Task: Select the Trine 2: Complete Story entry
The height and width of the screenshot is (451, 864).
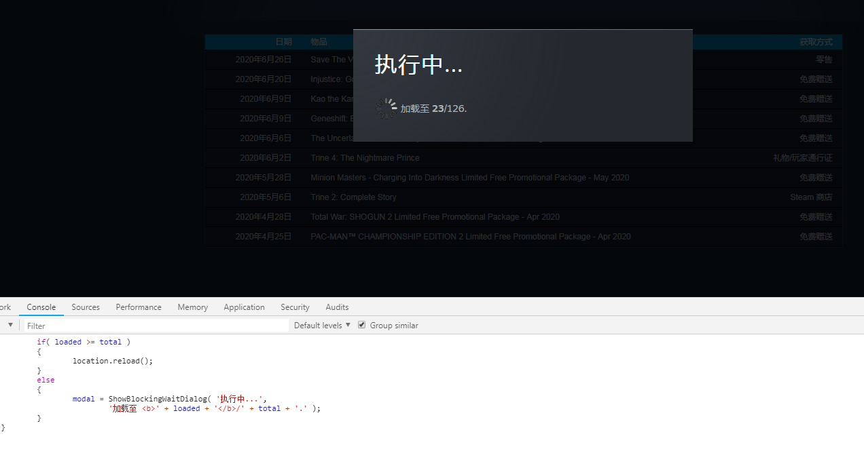Action: coord(353,197)
